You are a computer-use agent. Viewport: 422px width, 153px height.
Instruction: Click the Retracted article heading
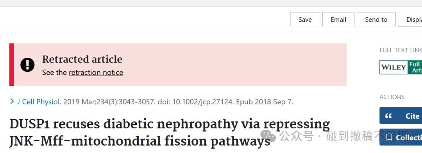click(x=82, y=59)
